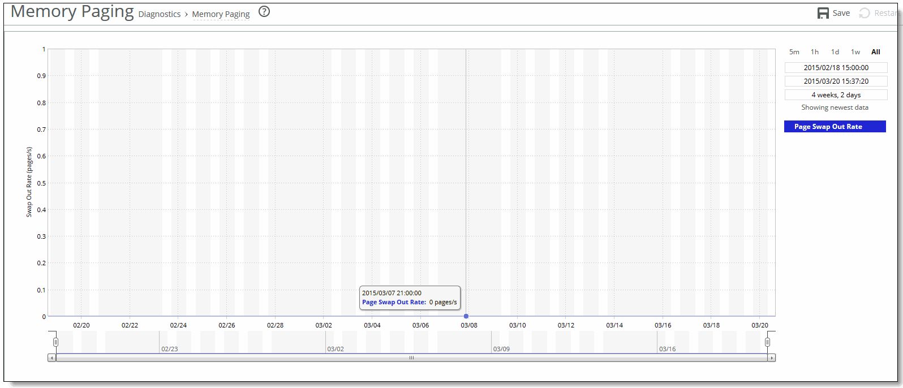Click the data point at 03/07 21:00
Viewport: 903px width, 388px height.
click(x=466, y=316)
